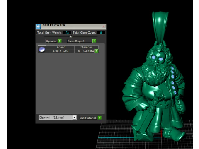Click the 1.00 X 1.00 size cell
This screenshot has height=149, width=199.
point(61,51)
